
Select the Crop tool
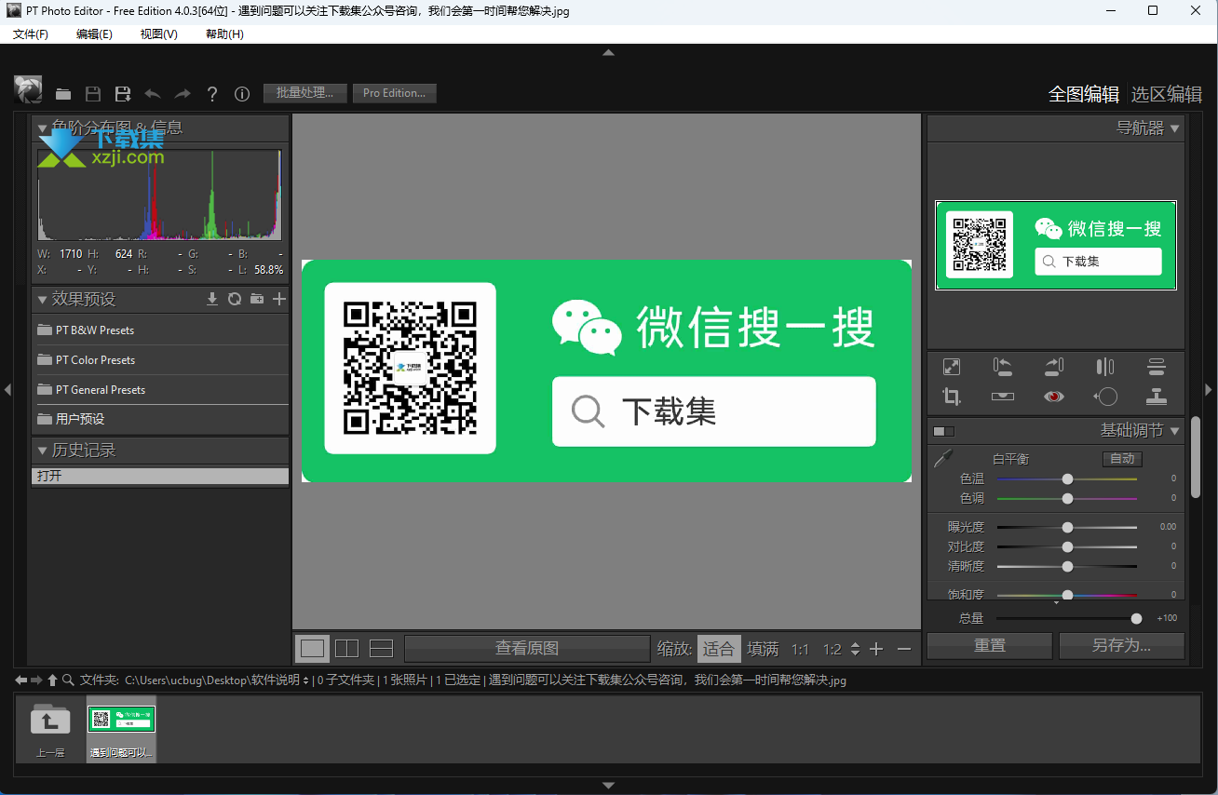[x=952, y=397]
